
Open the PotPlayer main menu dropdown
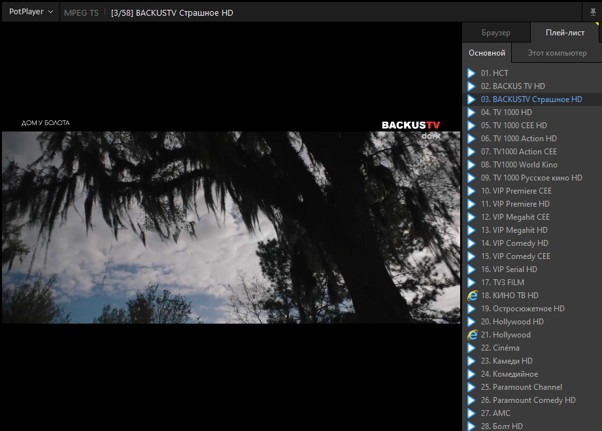[31, 12]
